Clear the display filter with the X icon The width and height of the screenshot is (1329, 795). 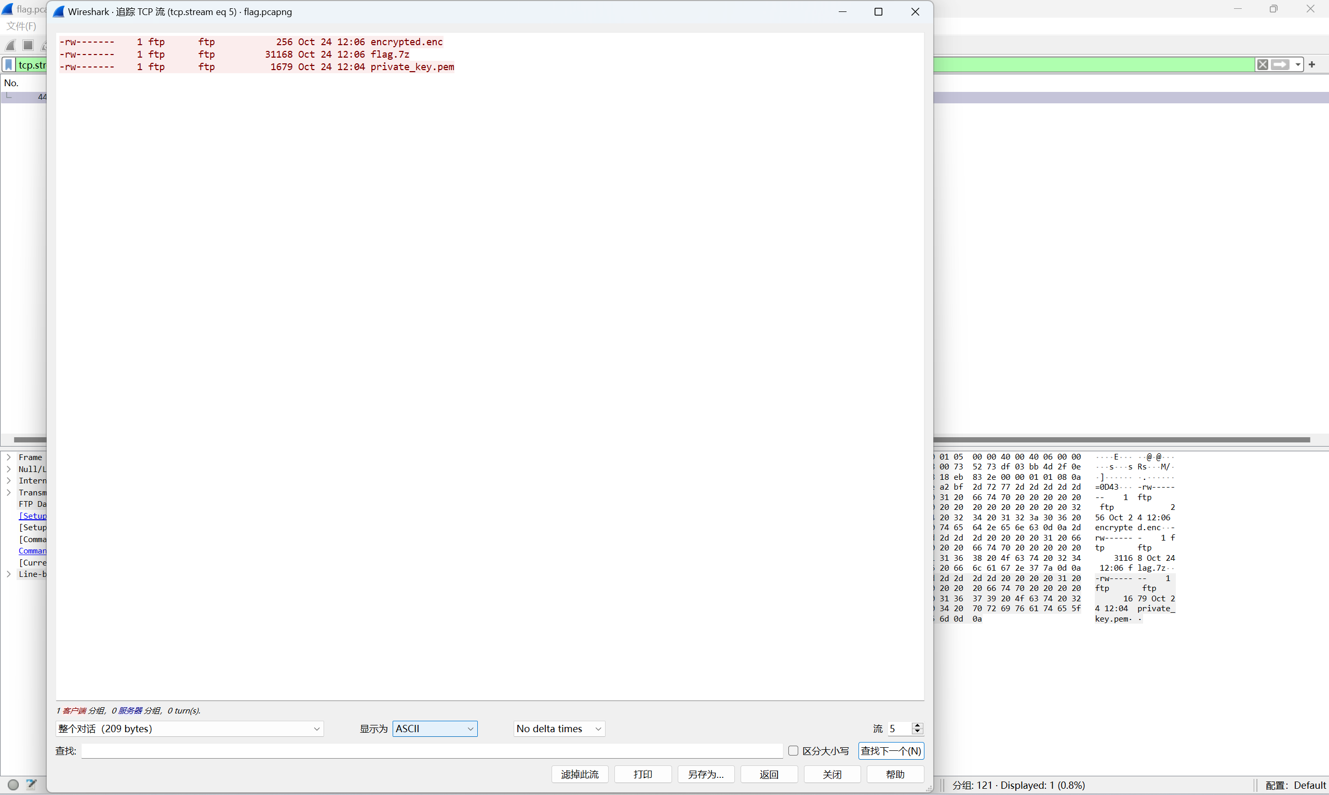[x=1263, y=65]
